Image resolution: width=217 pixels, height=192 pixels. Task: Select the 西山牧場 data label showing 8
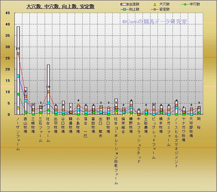point(25,91)
